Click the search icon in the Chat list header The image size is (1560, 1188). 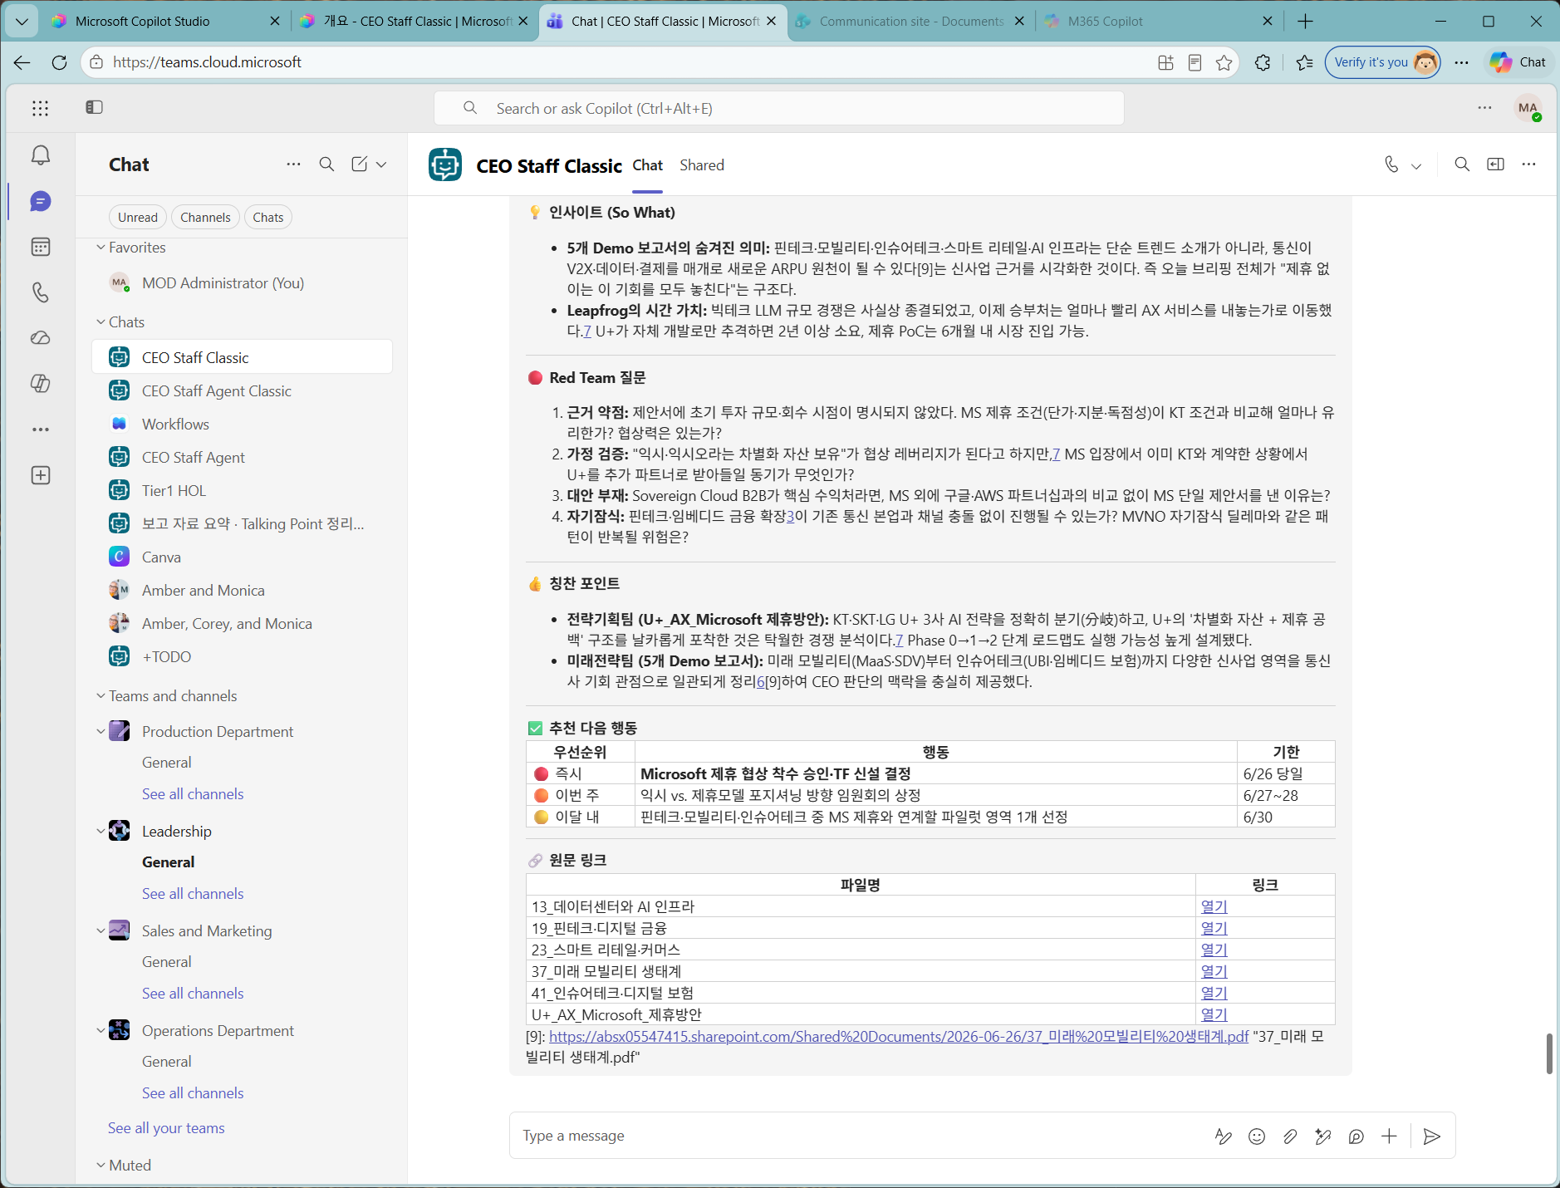pyautogui.click(x=327, y=164)
